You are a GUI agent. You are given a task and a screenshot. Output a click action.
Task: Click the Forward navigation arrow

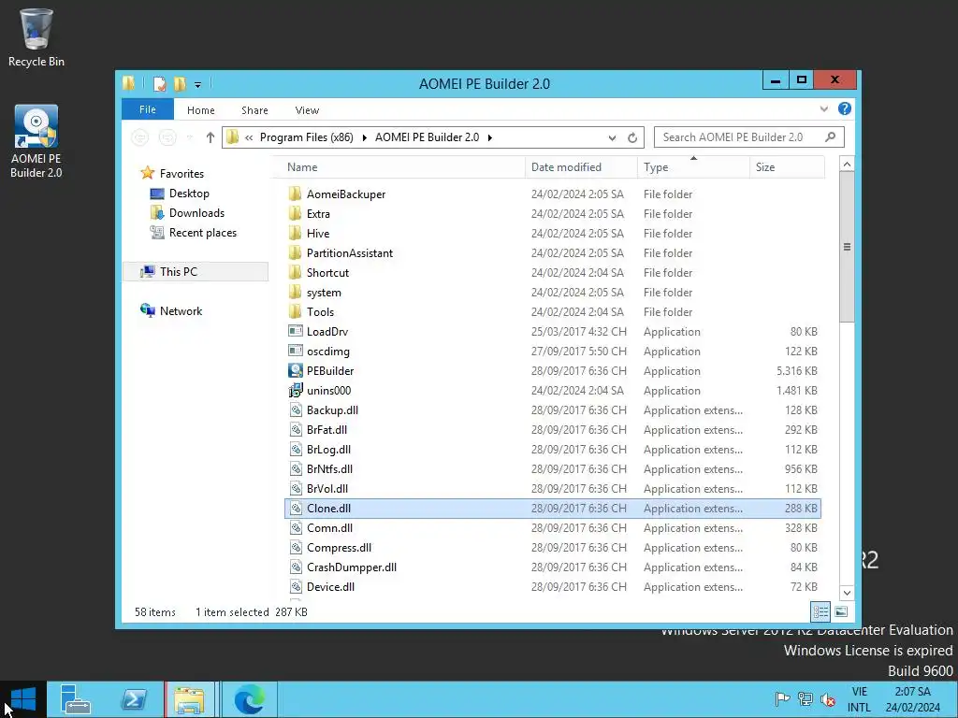tap(167, 138)
